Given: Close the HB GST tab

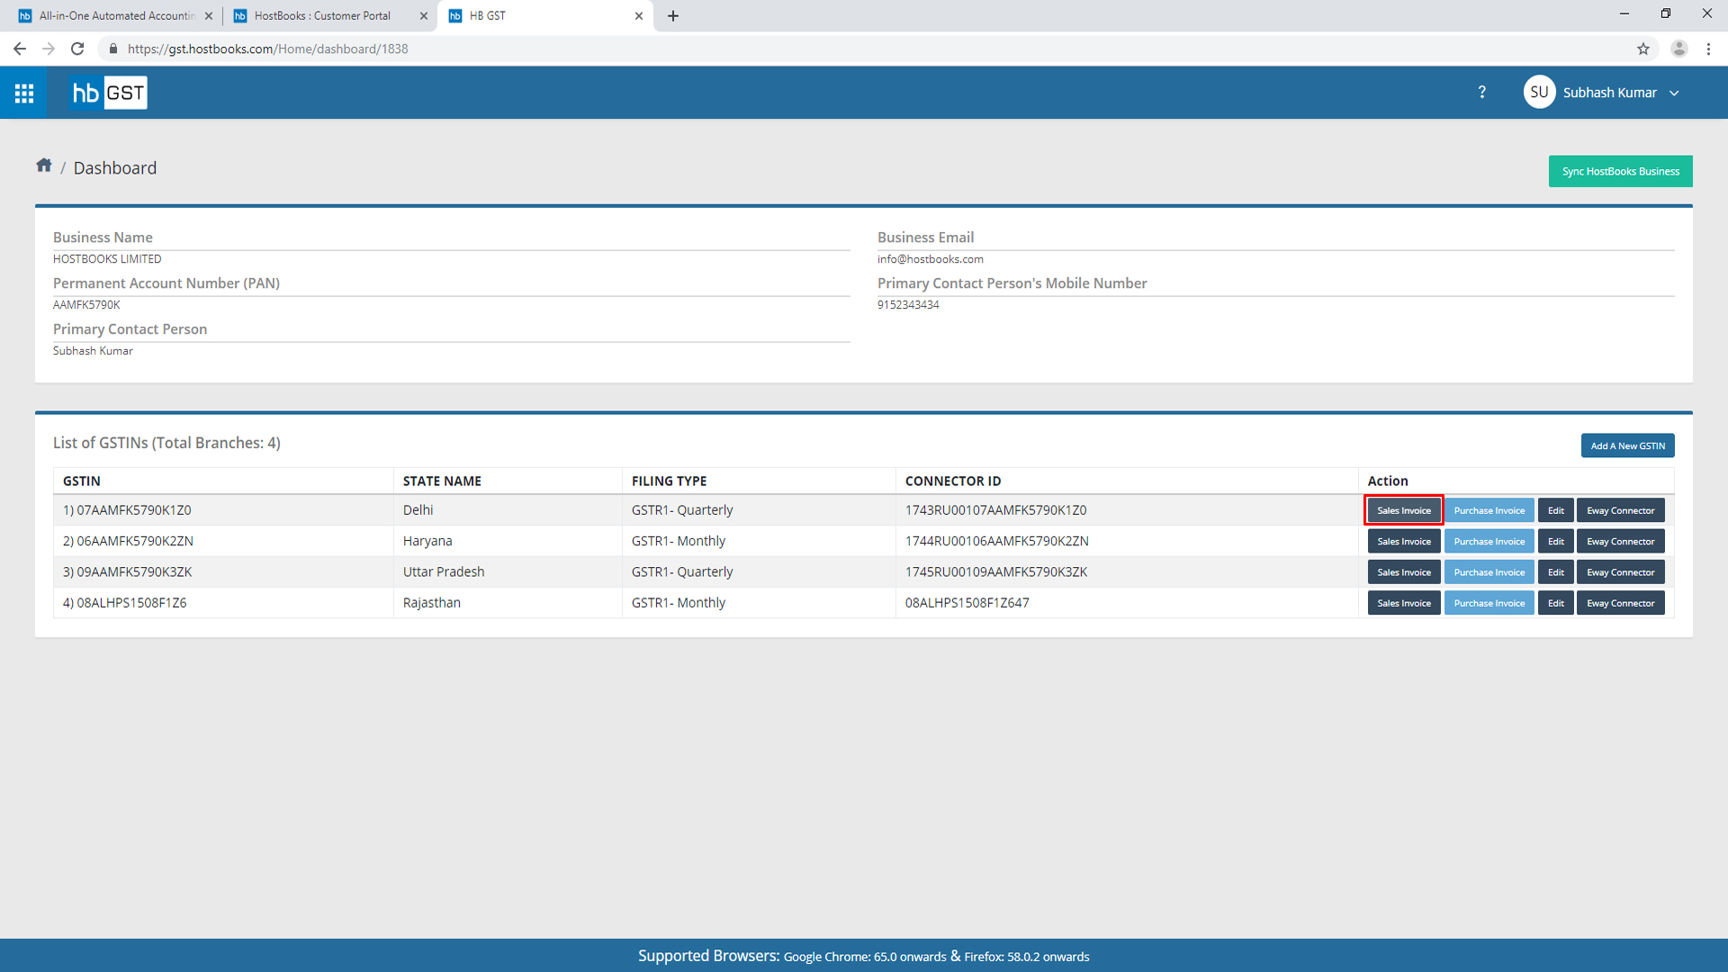Looking at the screenshot, I should [639, 16].
